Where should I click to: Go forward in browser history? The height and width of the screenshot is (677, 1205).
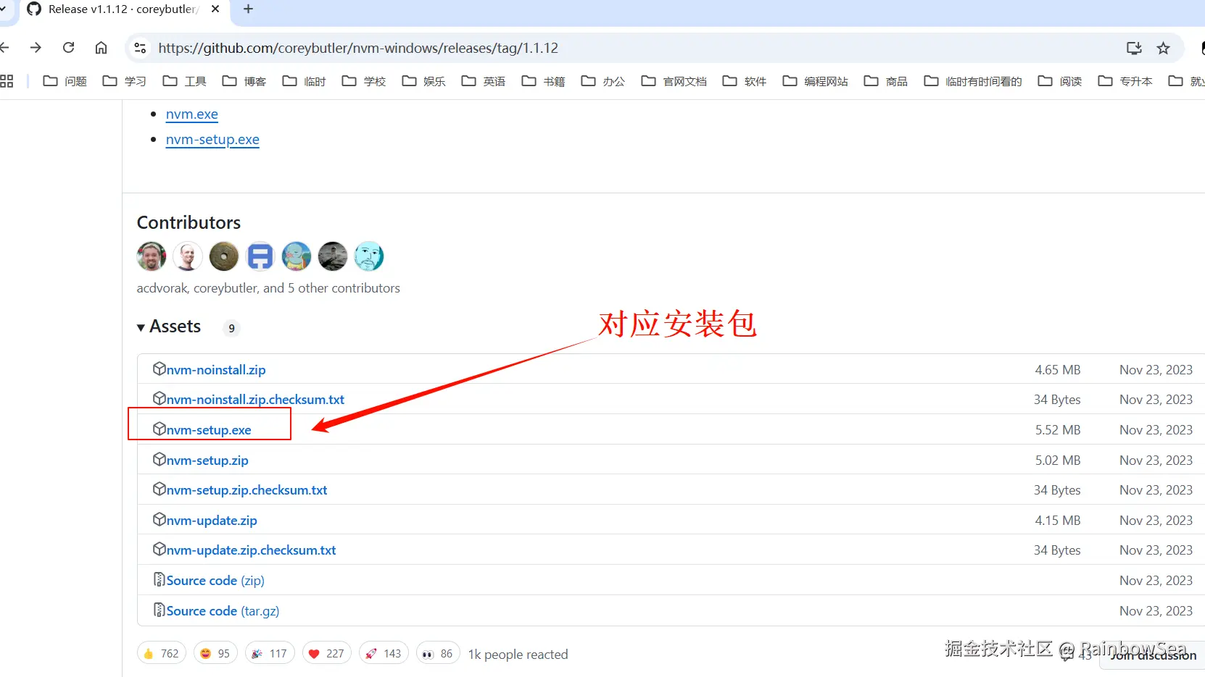[36, 48]
